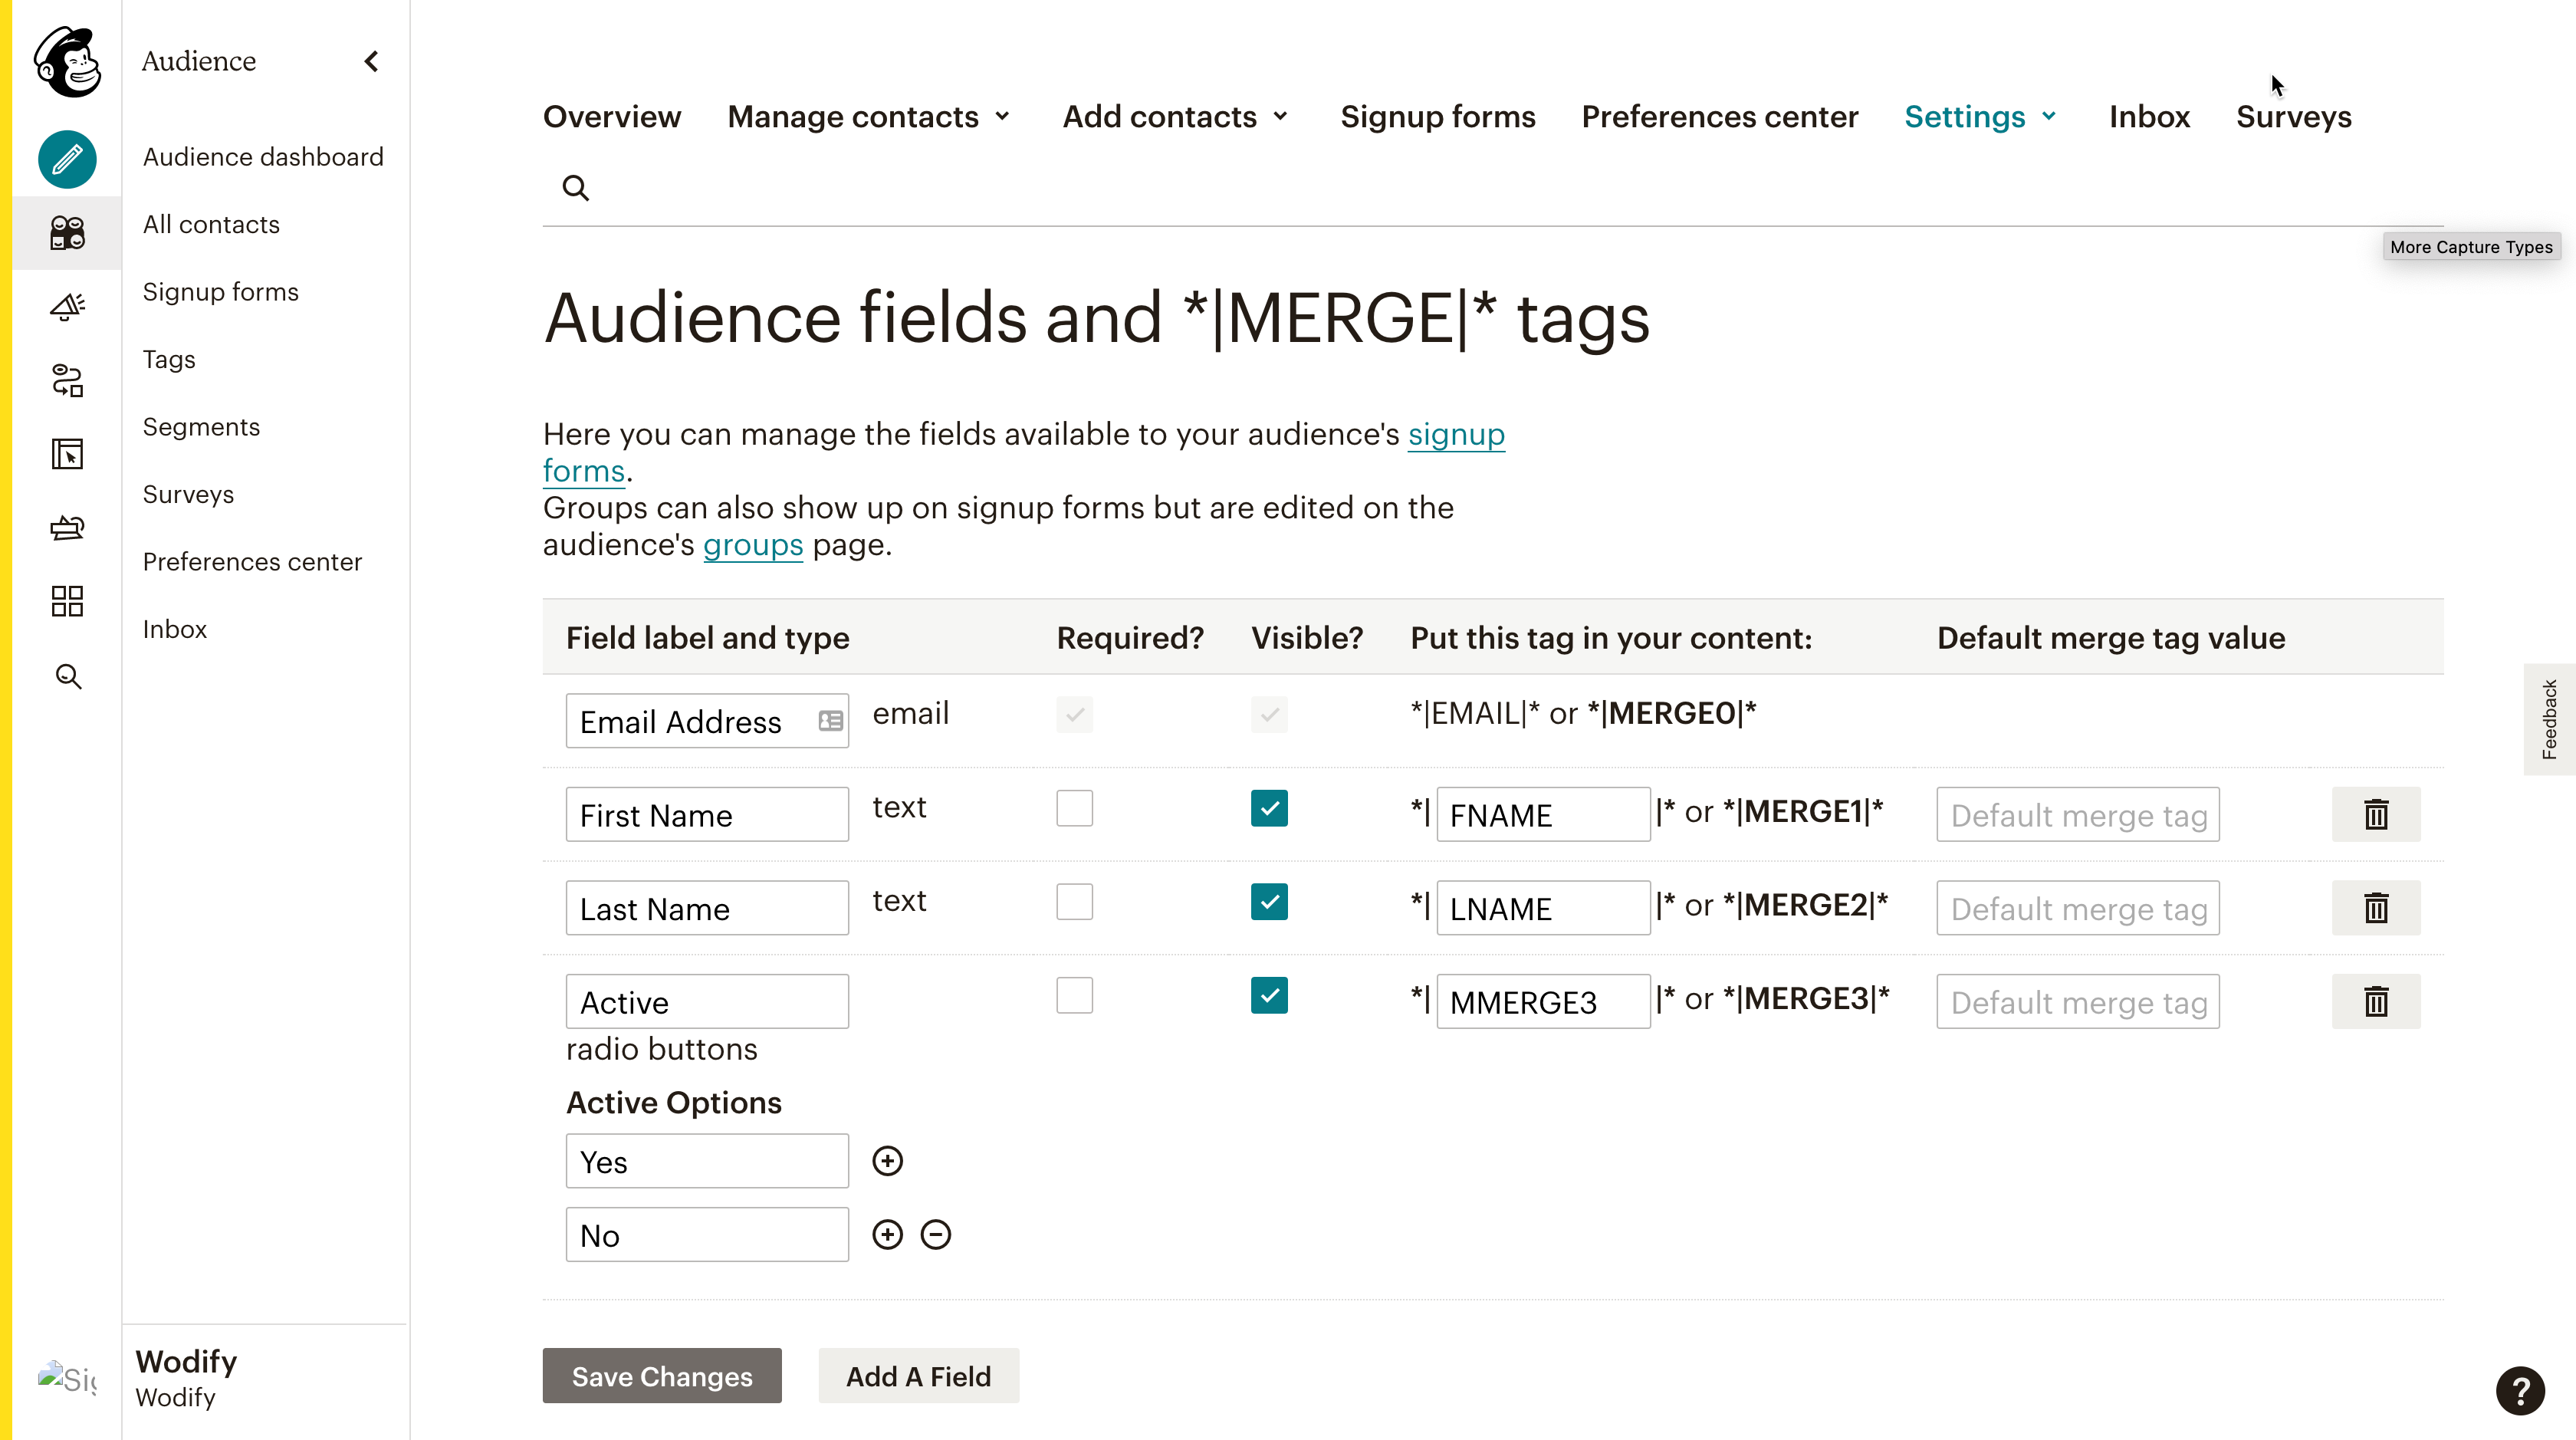Edit the No option field
2576x1440 pixels.
(707, 1235)
